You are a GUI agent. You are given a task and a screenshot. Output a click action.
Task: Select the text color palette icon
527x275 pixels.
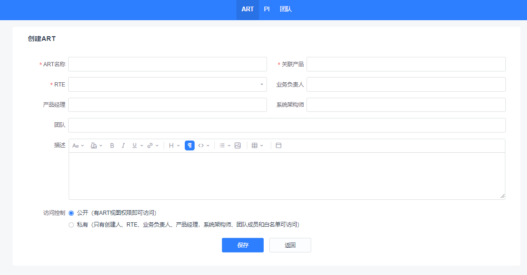coord(94,146)
